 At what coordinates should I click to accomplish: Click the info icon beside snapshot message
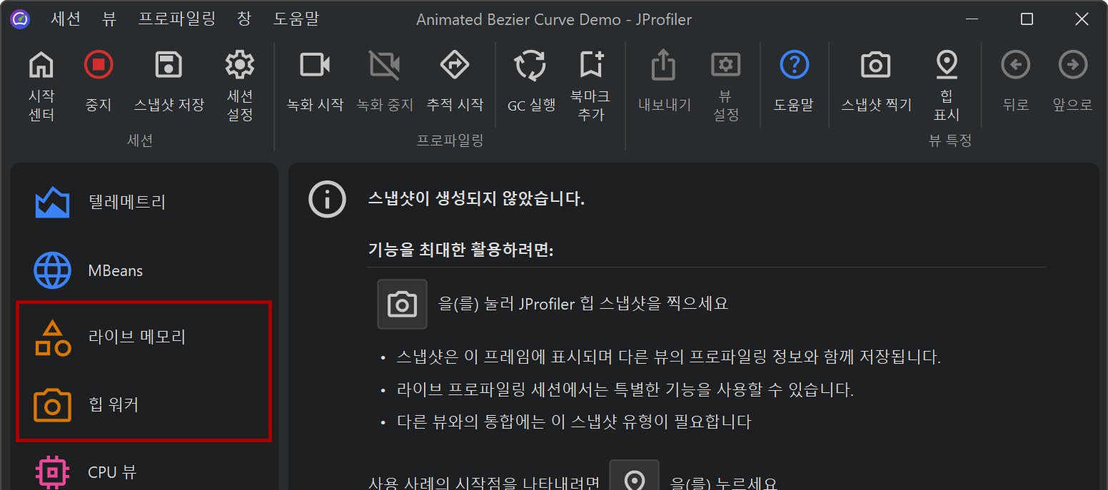coord(327,199)
